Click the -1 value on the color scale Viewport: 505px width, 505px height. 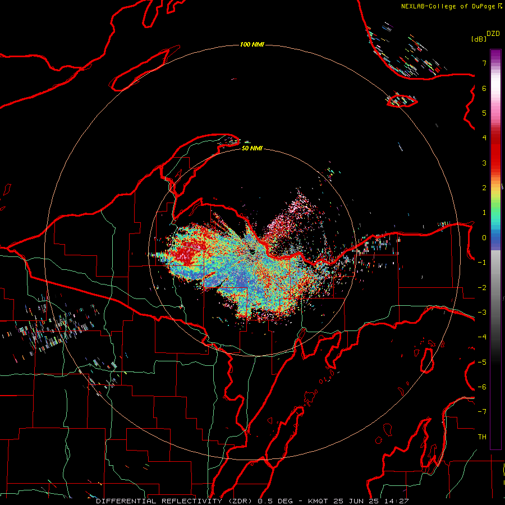pos(482,263)
